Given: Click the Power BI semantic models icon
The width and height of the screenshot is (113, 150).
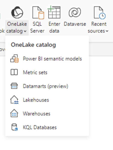Looking at the screenshot, I should click(14, 59).
